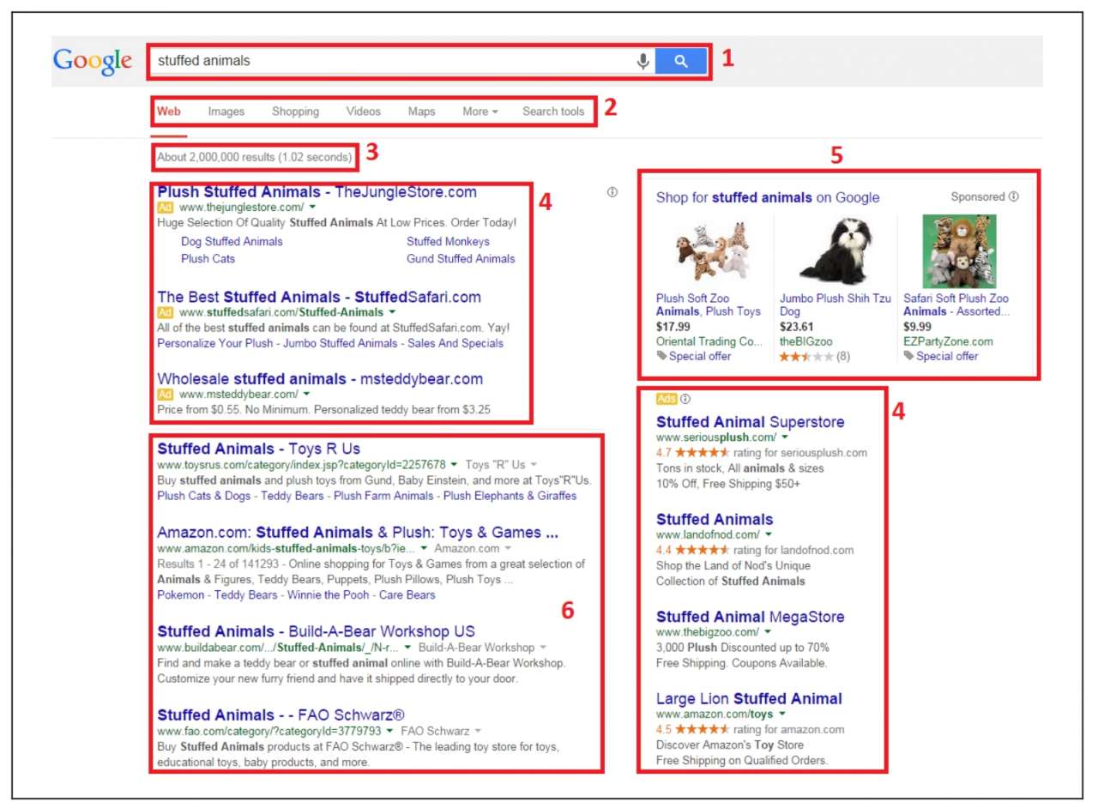Open the dropdown arrow after stuffedsafari.com URL
The width and height of the screenshot is (1098, 808).
(x=392, y=312)
